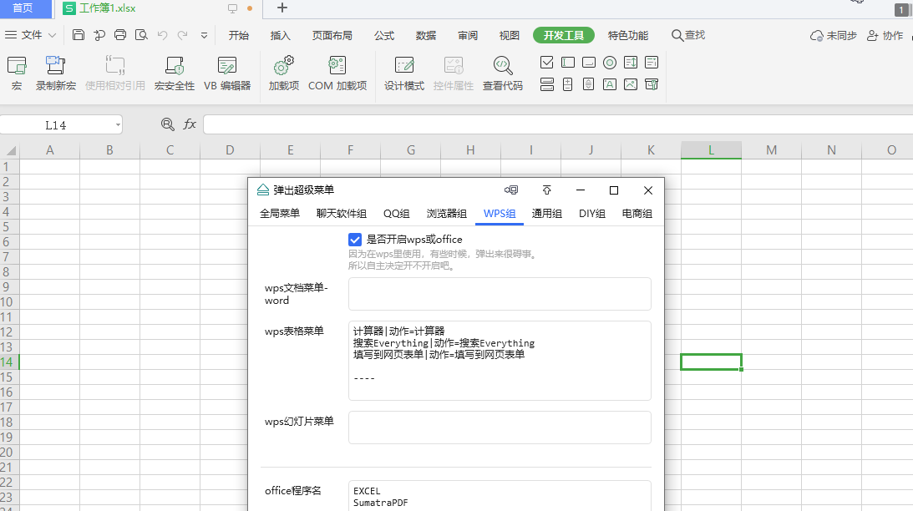Image resolution: width=913 pixels, height=511 pixels.
Task: Open the Name Box dropdown arrow
Action: tap(118, 124)
